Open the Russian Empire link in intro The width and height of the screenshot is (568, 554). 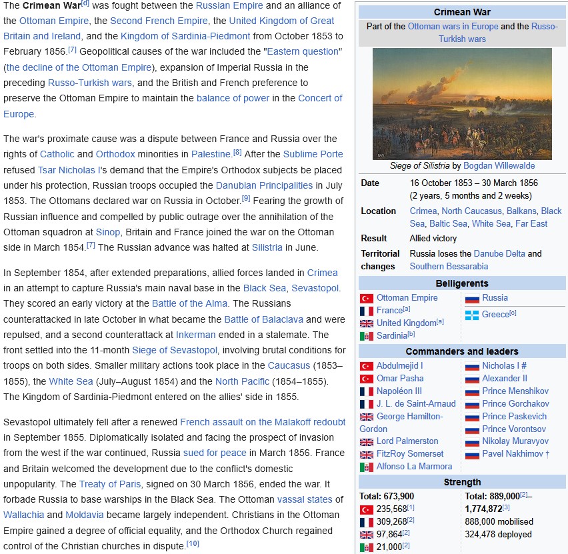pos(229,5)
